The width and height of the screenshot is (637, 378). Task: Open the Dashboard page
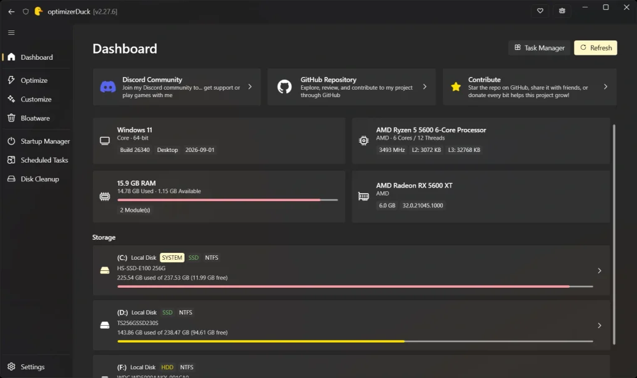(37, 57)
